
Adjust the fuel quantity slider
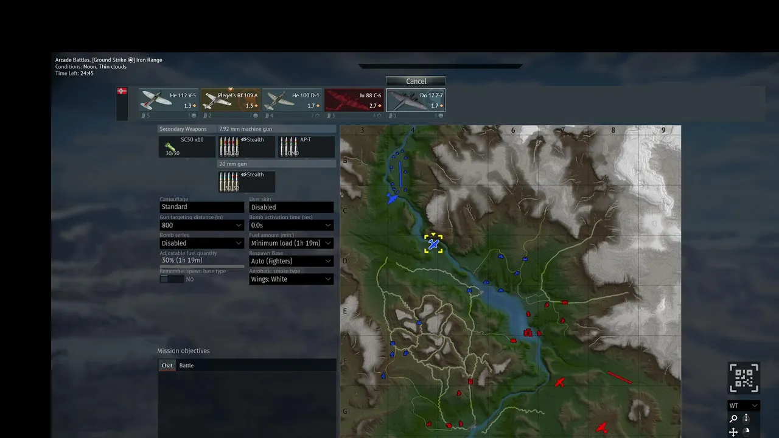201,266
